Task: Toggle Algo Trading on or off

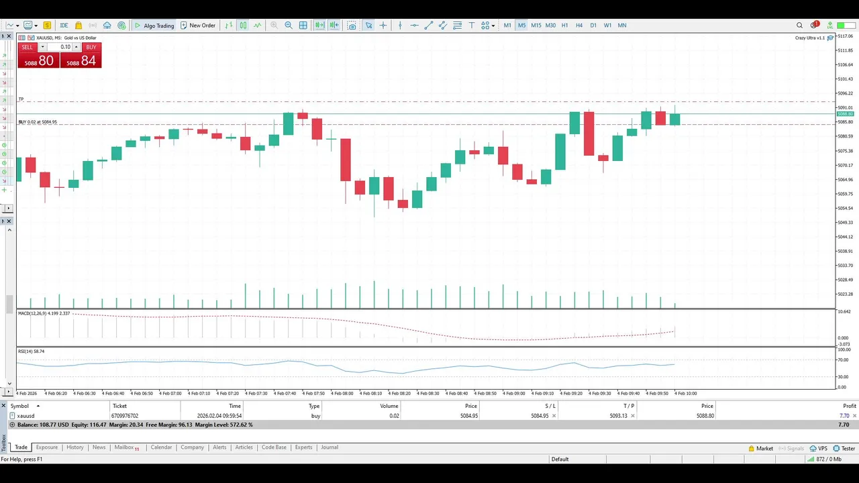Action: tap(154, 25)
